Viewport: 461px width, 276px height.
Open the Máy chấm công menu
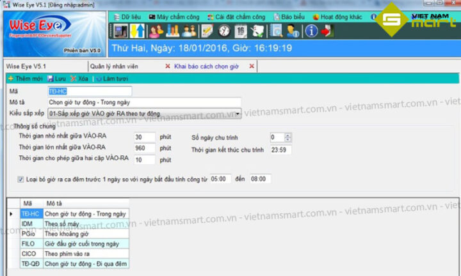(x=174, y=17)
